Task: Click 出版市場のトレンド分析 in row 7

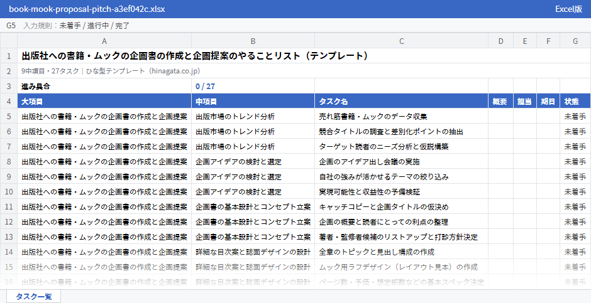Action: point(253,146)
